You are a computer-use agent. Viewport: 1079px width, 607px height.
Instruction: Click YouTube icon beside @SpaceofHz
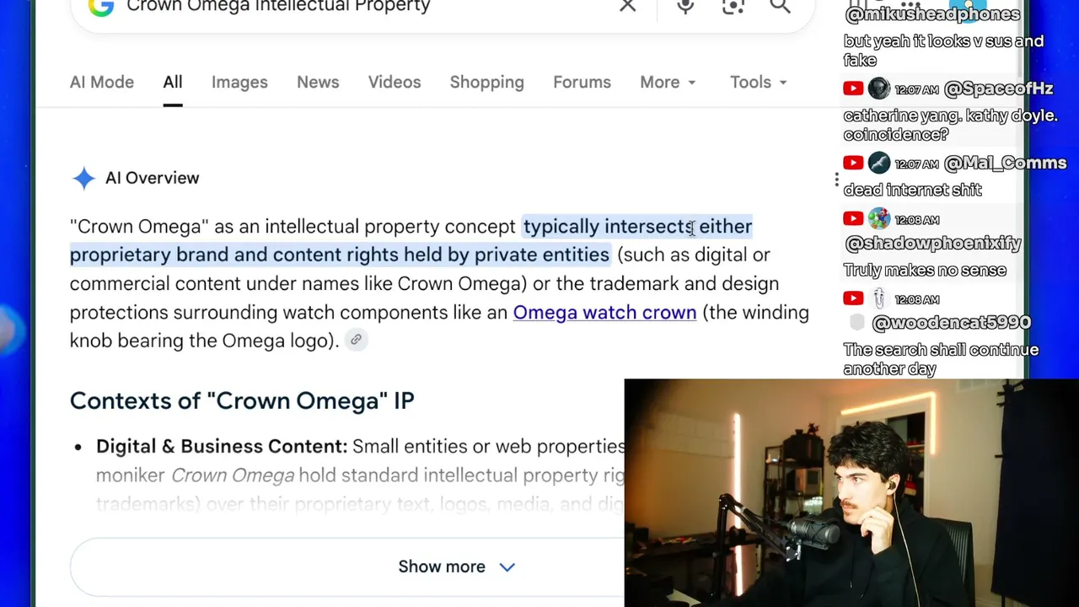(853, 89)
